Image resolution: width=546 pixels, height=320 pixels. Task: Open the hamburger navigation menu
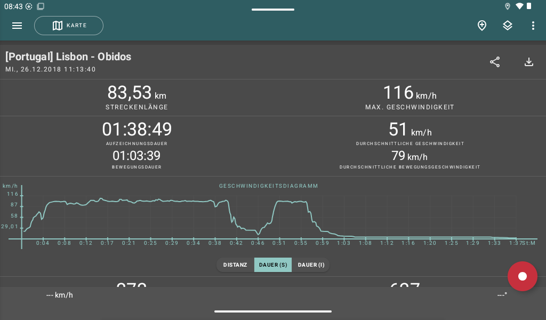[x=17, y=26]
